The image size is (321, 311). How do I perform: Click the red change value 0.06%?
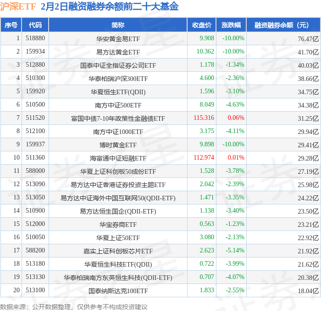tap(236, 118)
